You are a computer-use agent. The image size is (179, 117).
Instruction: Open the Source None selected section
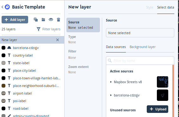[83, 25]
